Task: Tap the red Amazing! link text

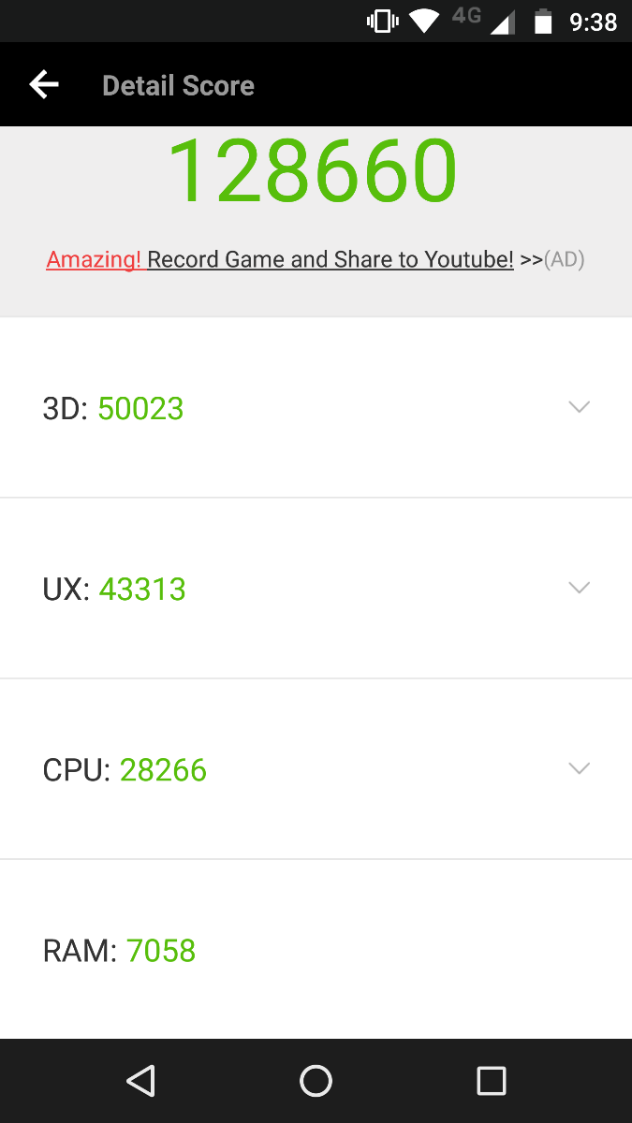Action: (95, 259)
